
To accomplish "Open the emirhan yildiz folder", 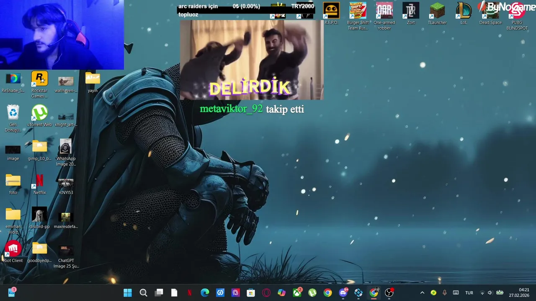I will (13, 221).
